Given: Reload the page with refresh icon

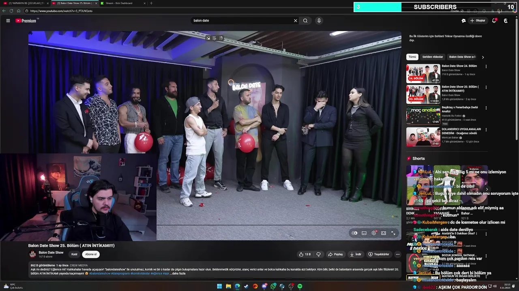Looking at the screenshot, I should 11,11.
